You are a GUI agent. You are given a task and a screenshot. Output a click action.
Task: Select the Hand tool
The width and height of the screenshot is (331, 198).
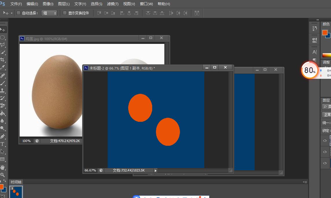[x=3, y=167]
